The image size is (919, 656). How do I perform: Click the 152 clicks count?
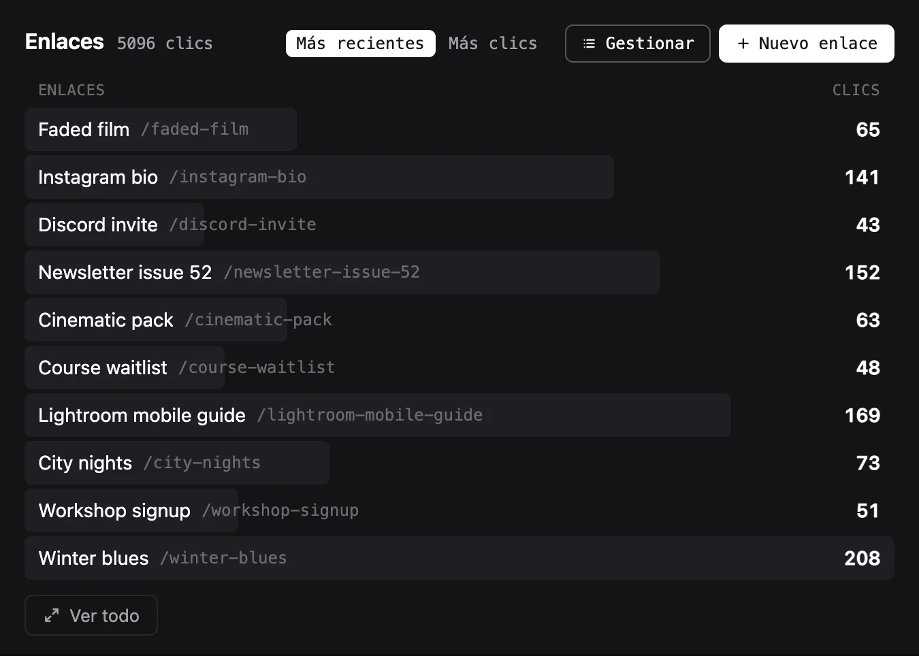click(862, 272)
